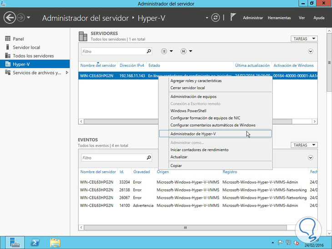The width and height of the screenshot is (332, 249).
Task: Sort by Activación de Windows column
Action: coord(293,65)
